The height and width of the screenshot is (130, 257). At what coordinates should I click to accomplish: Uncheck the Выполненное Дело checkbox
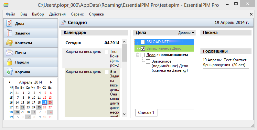click(x=143, y=48)
